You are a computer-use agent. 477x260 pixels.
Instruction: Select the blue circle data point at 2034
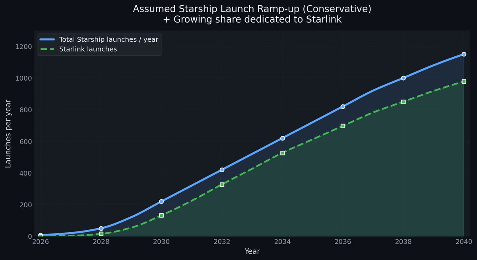tap(282, 138)
